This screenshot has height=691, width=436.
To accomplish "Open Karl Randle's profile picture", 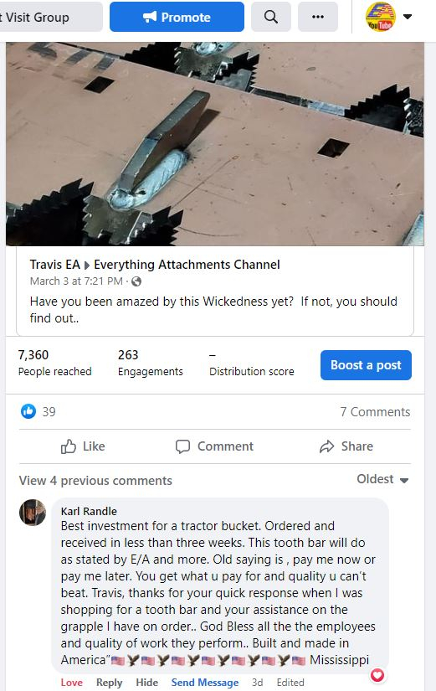I will coord(33,513).
